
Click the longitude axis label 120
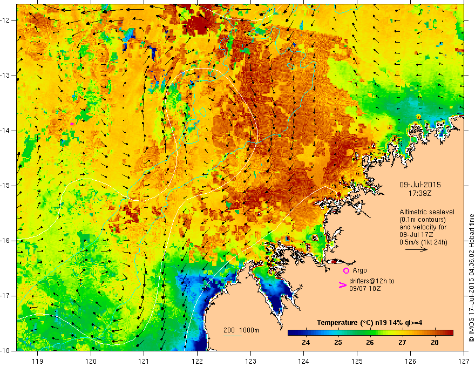[91, 361]
